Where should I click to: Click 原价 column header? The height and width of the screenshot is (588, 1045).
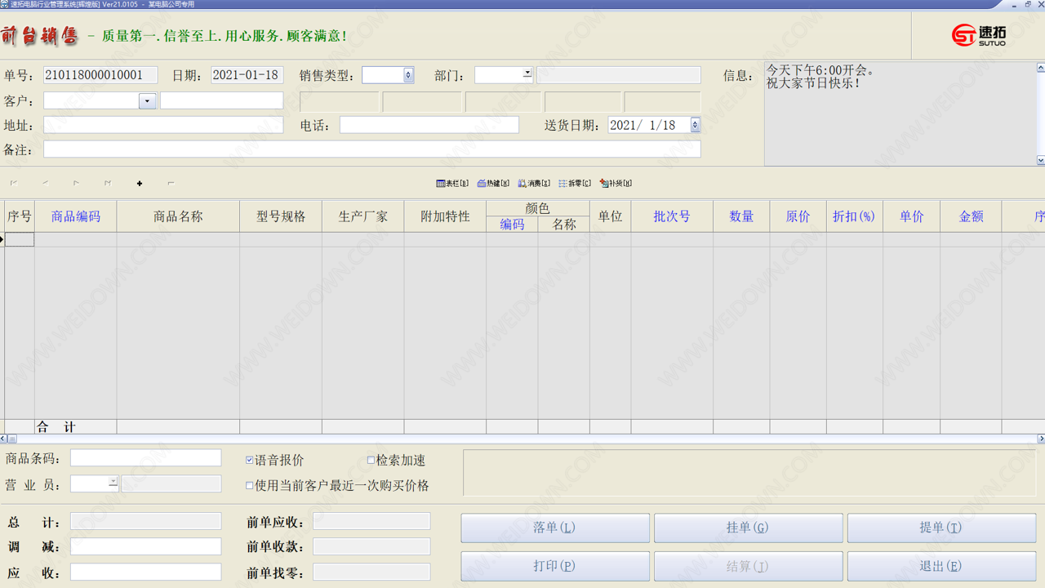(798, 216)
